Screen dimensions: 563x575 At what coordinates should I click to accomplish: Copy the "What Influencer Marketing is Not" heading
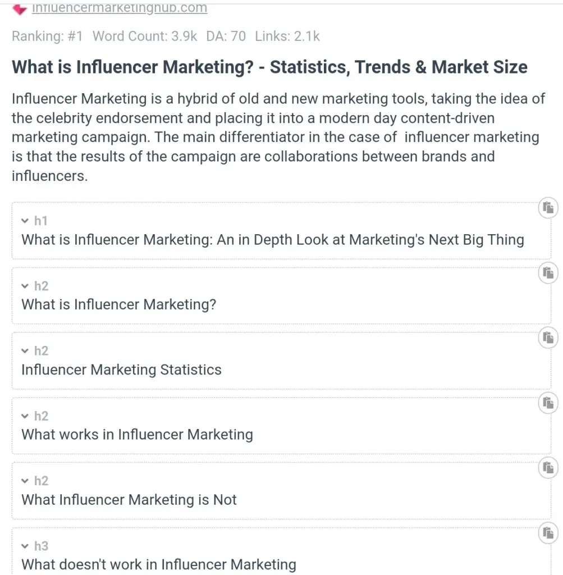[548, 468]
